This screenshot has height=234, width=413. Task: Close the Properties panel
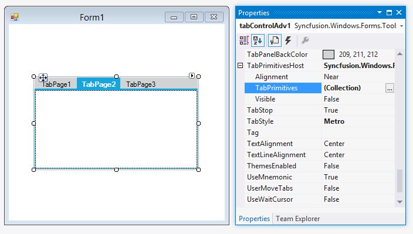[399, 12]
